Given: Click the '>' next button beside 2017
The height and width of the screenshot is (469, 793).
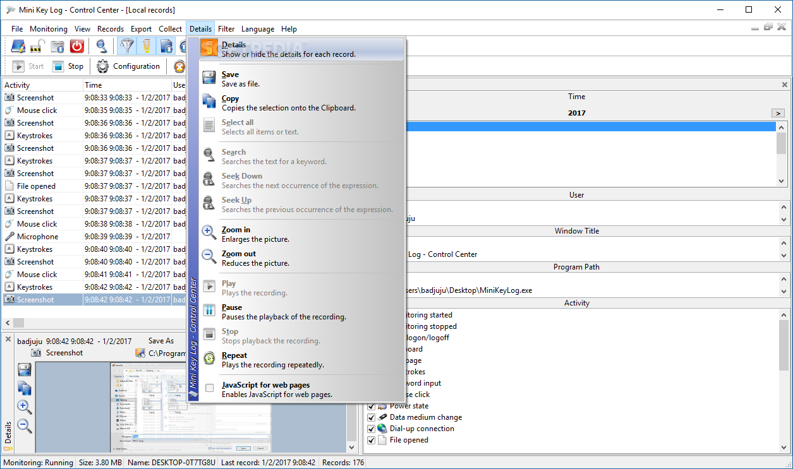Looking at the screenshot, I should (778, 113).
